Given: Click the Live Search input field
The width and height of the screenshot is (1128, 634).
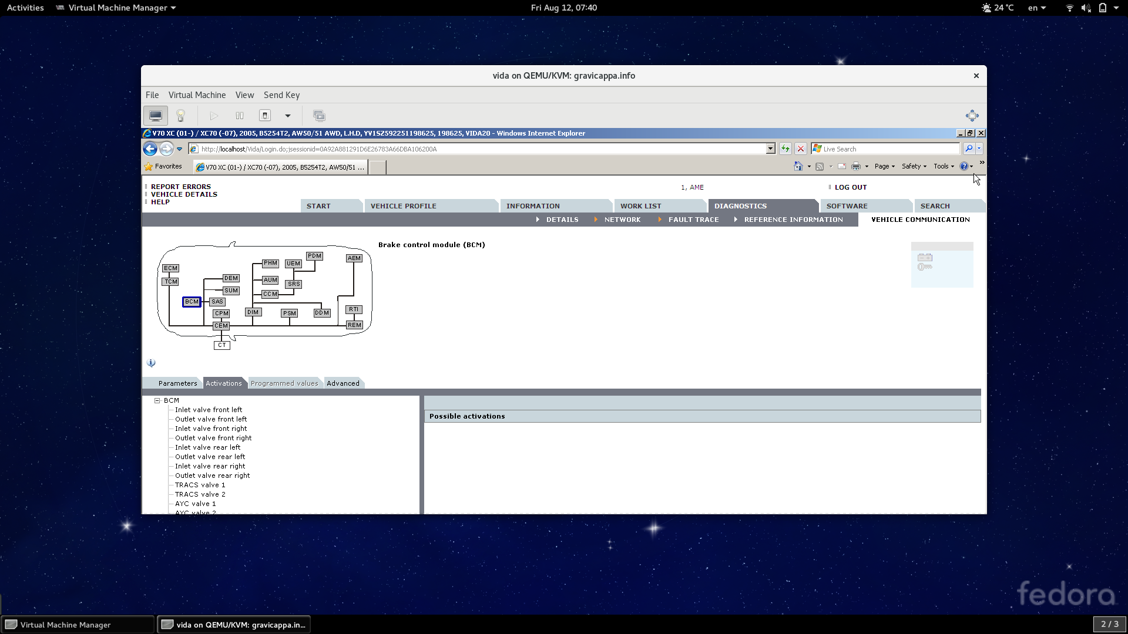Looking at the screenshot, I should (887, 149).
